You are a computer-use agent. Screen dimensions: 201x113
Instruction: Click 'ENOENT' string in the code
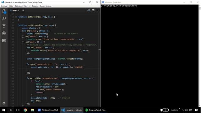click(79, 67)
